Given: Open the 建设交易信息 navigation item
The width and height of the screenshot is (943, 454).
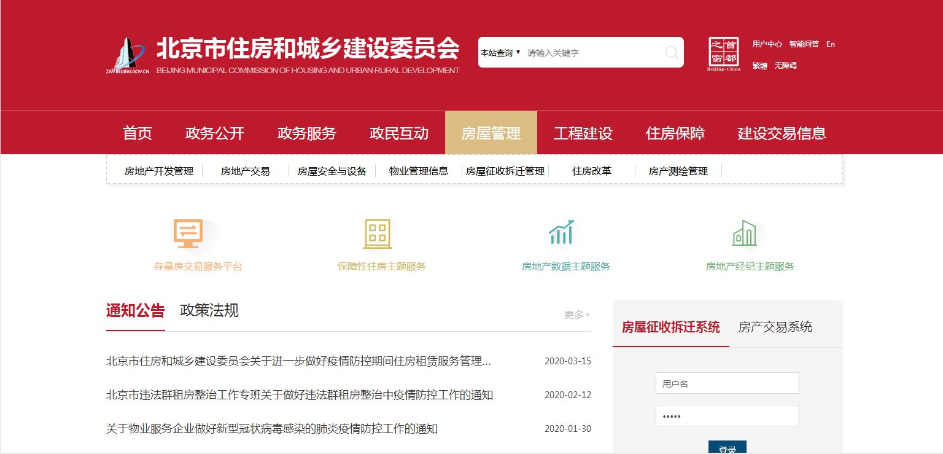Looking at the screenshot, I should pyautogui.click(x=782, y=133).
